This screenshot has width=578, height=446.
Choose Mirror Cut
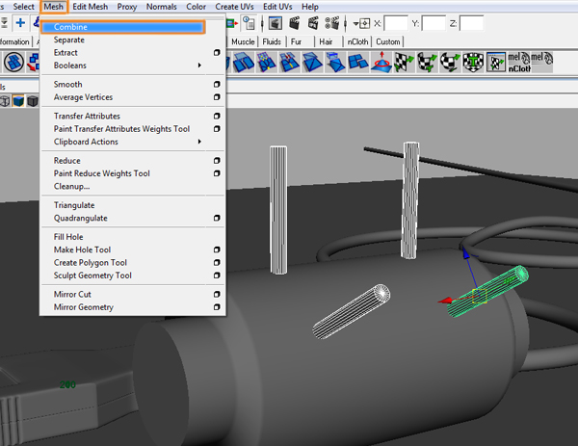click(x=72, y=295)
